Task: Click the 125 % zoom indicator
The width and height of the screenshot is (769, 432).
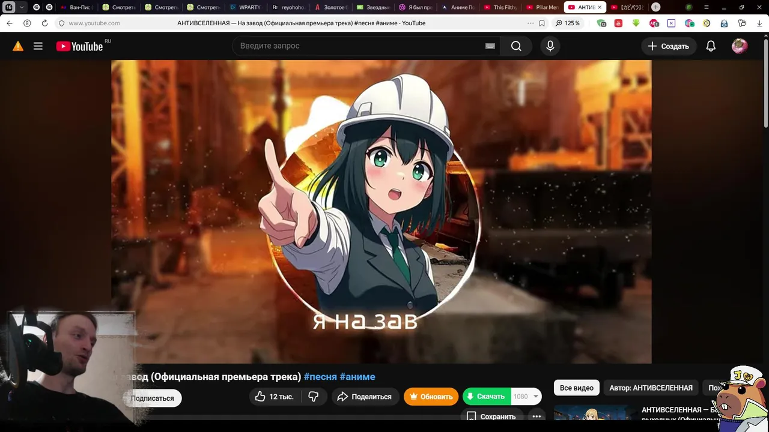Action: [568, 23]
